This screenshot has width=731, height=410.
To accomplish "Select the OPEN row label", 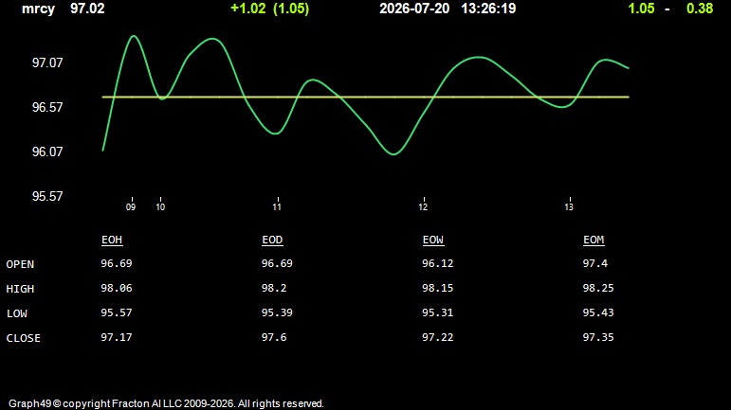I will 20,264.
